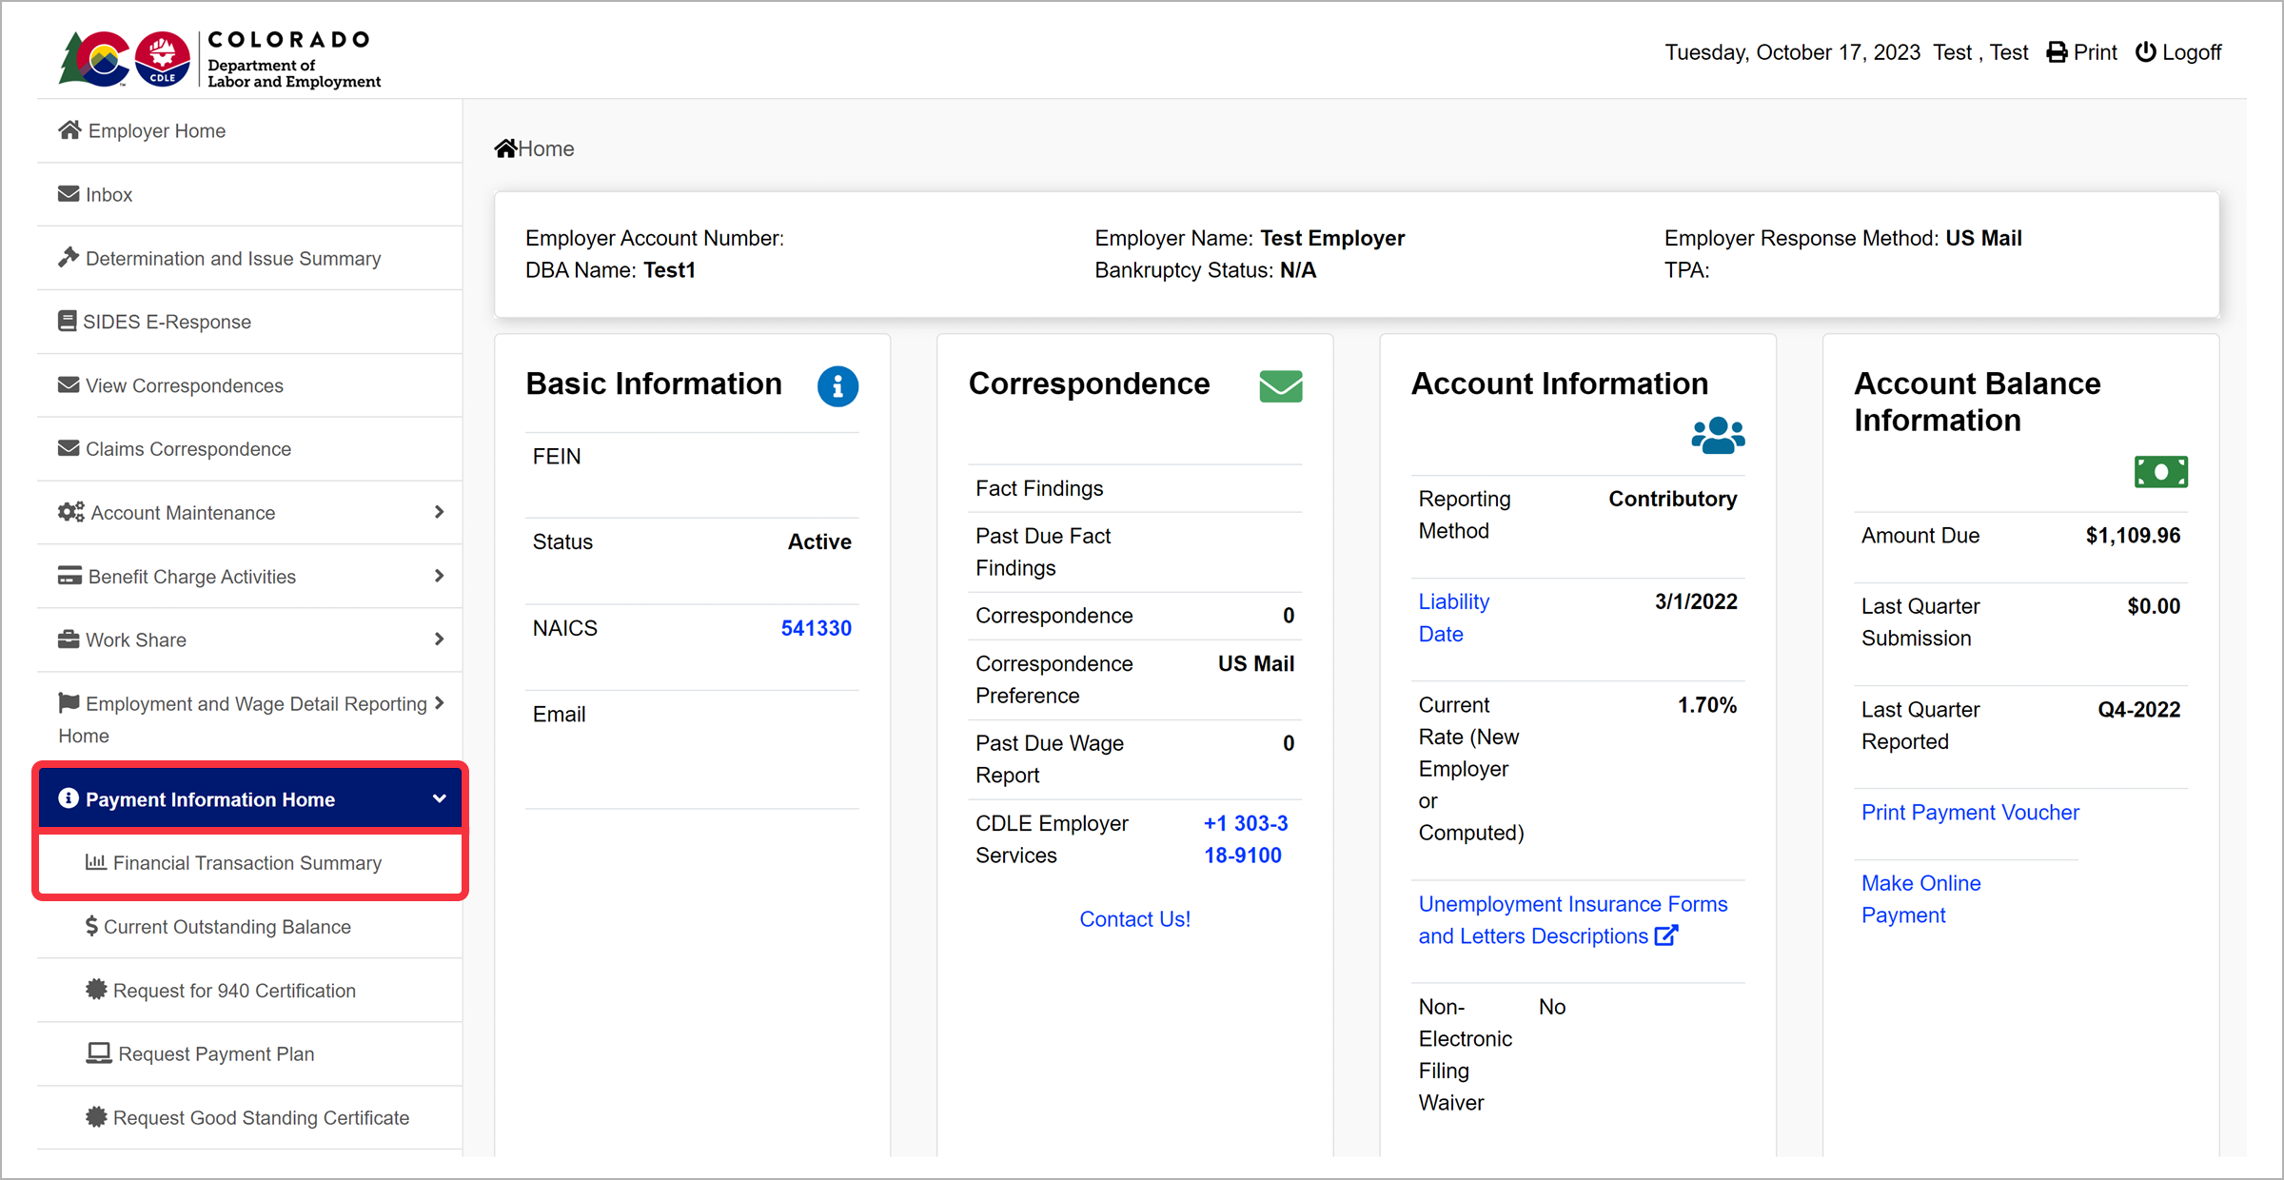Click the Account Information people icon
The image size is (2284, 1180).
(1718, 436)
